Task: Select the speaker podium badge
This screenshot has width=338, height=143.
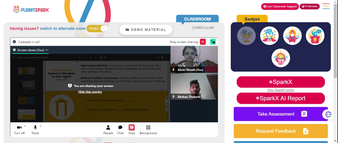Action: pyautogui.click(x=315, y=36)
